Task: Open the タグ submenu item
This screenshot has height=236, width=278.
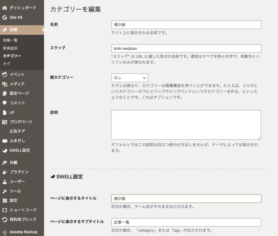Action: click(7, 64)
